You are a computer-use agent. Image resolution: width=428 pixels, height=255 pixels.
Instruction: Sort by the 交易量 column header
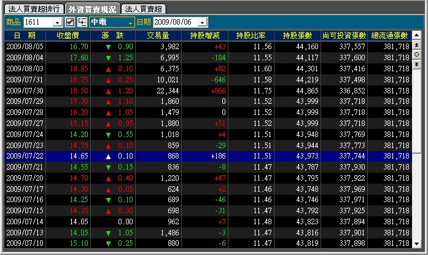click(158, 36)
